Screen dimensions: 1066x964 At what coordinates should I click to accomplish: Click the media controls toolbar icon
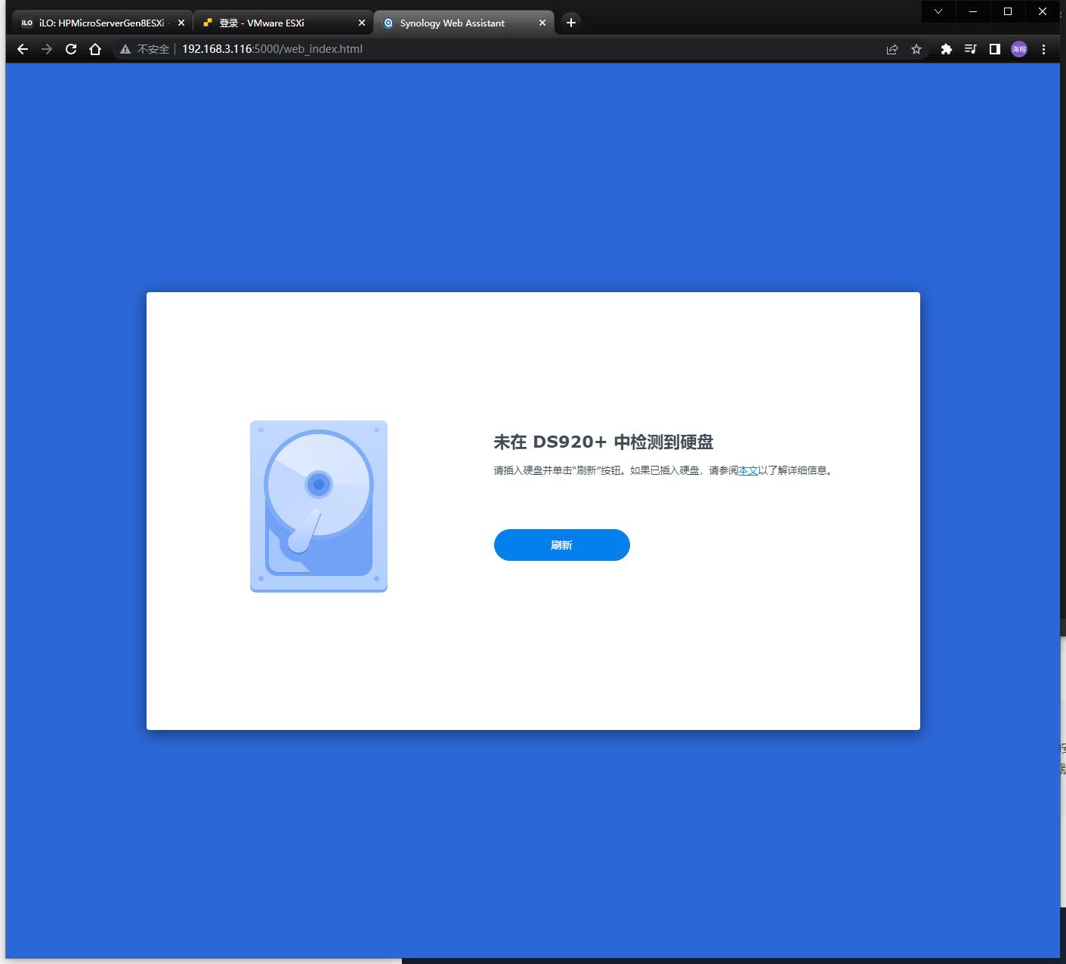click(x=971, y=49)
